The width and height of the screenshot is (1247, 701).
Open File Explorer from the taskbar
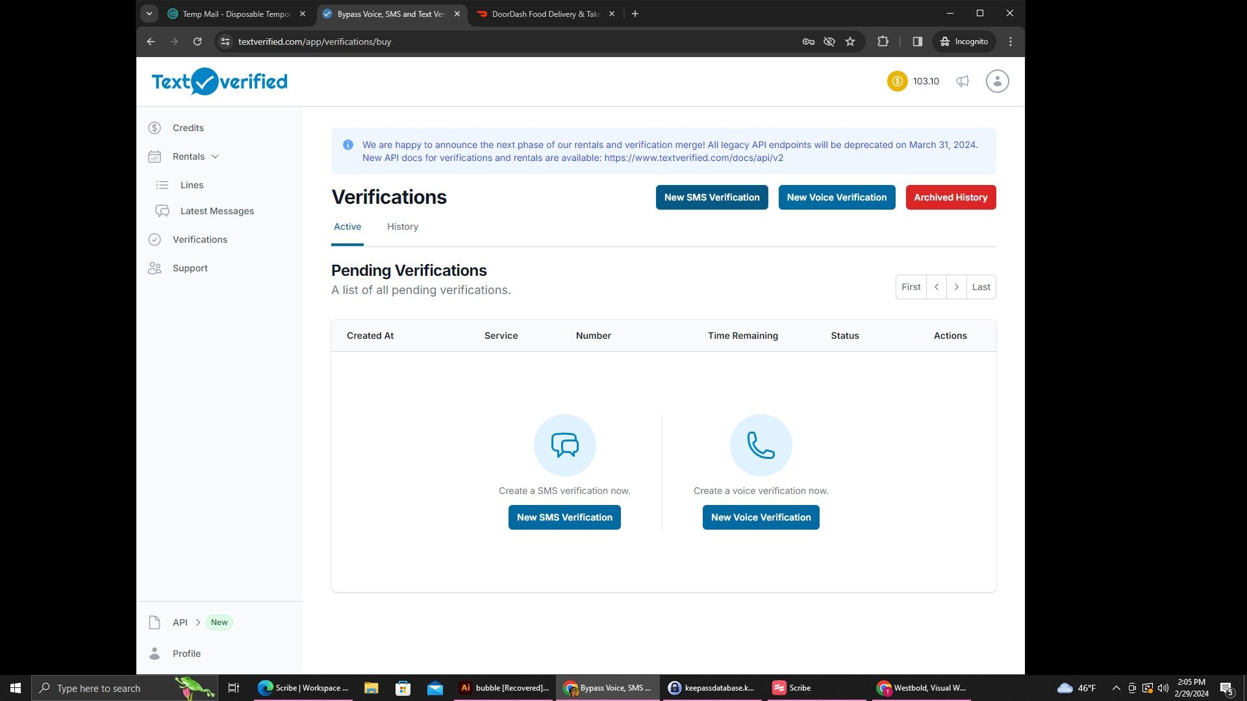[x=371, y=688]
